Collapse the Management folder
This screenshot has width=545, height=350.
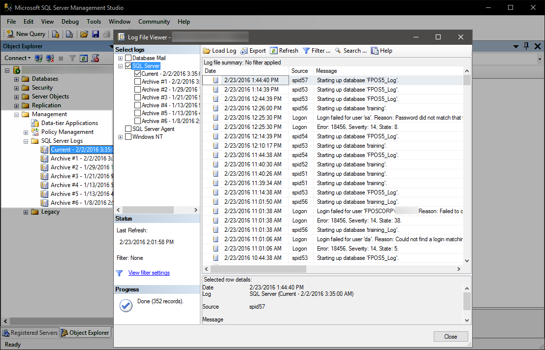(x=16, y=115)
